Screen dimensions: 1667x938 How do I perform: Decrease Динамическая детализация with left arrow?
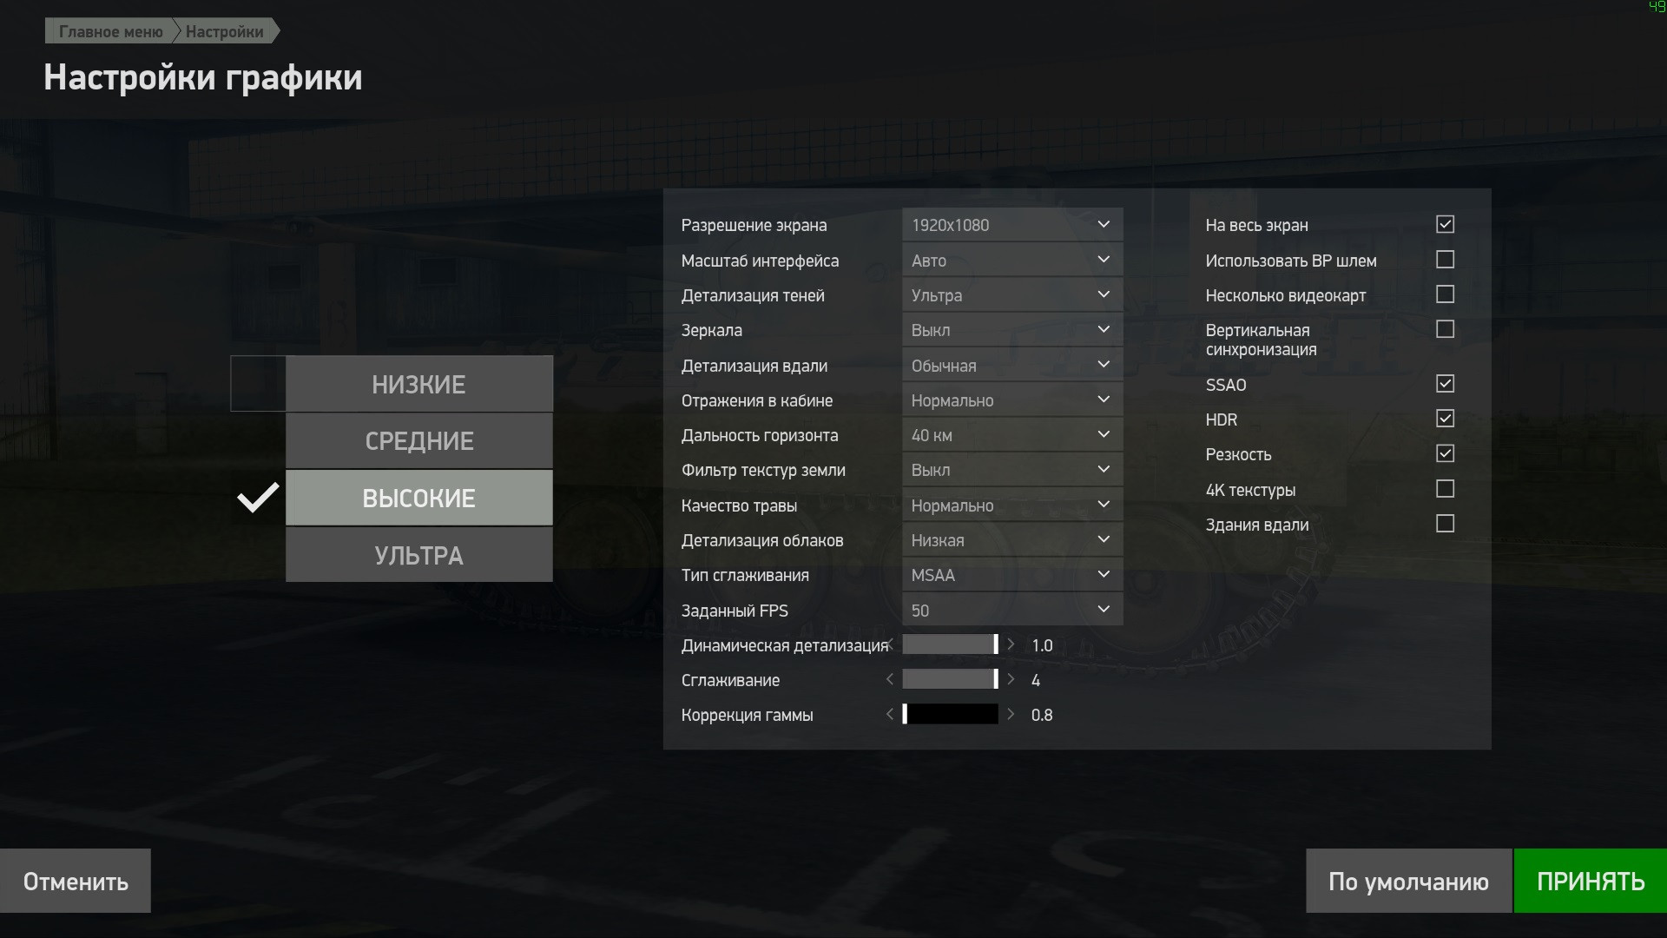[890, 644]
